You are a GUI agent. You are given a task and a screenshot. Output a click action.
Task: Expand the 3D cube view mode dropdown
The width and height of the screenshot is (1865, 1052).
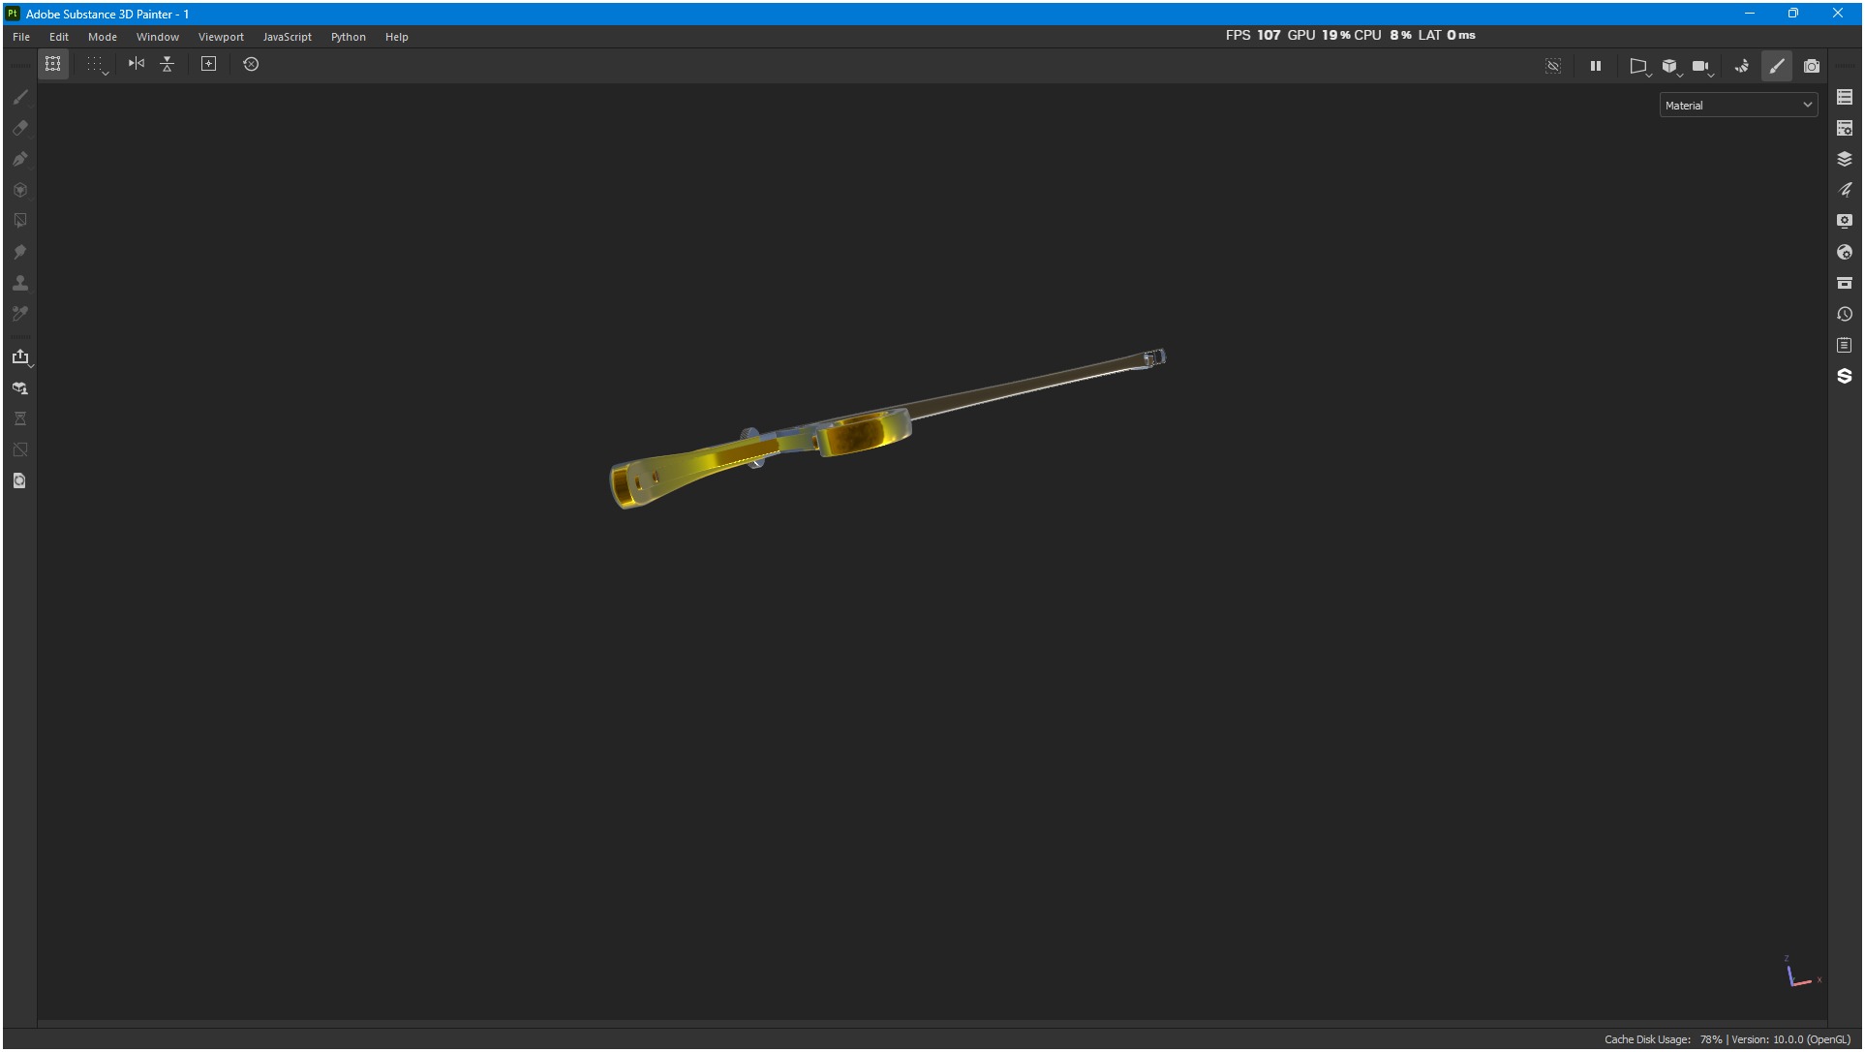coord(1671,67)
